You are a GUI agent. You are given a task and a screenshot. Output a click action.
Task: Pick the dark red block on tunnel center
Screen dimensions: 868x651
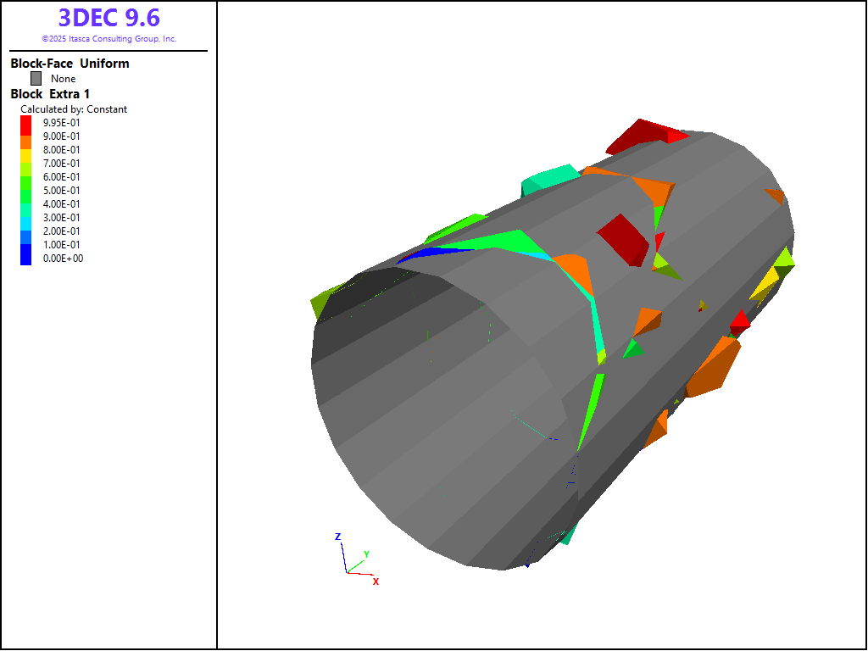pos(623,238)
